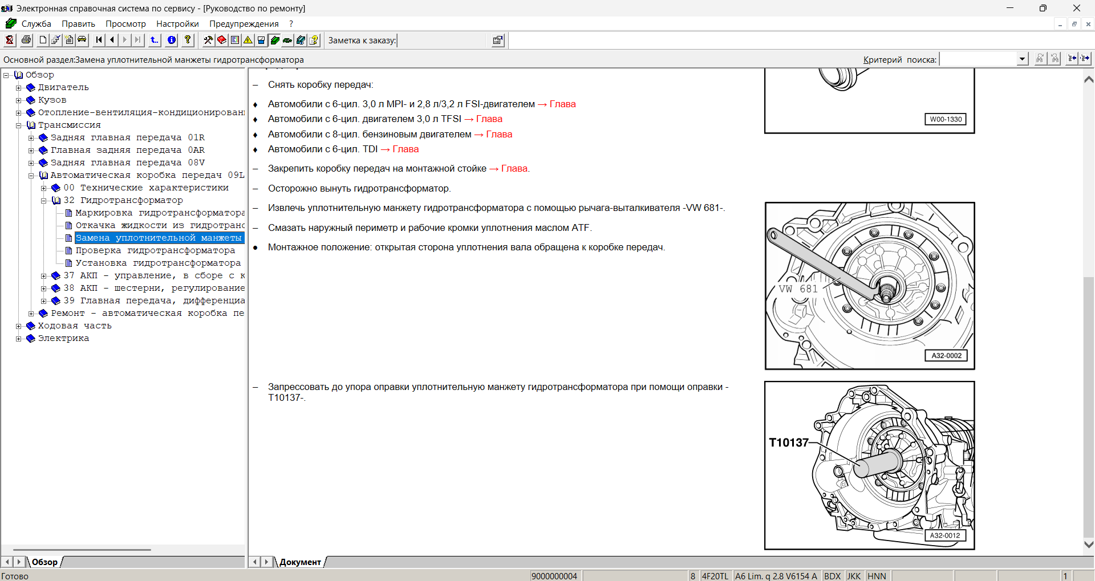The image size is (1095, 581).
Task: Click the search forward binoculars icon
Action: click(1040, 59)
